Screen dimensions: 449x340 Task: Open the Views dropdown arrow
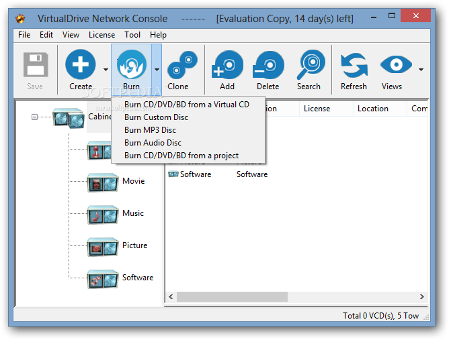pyautogui.click(x=421, y=70)
